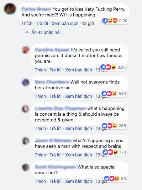Translate the 'What is so special' comment
Image resolution: width=142 pixels, height=190 pixels.
click(x=79, y=181)
